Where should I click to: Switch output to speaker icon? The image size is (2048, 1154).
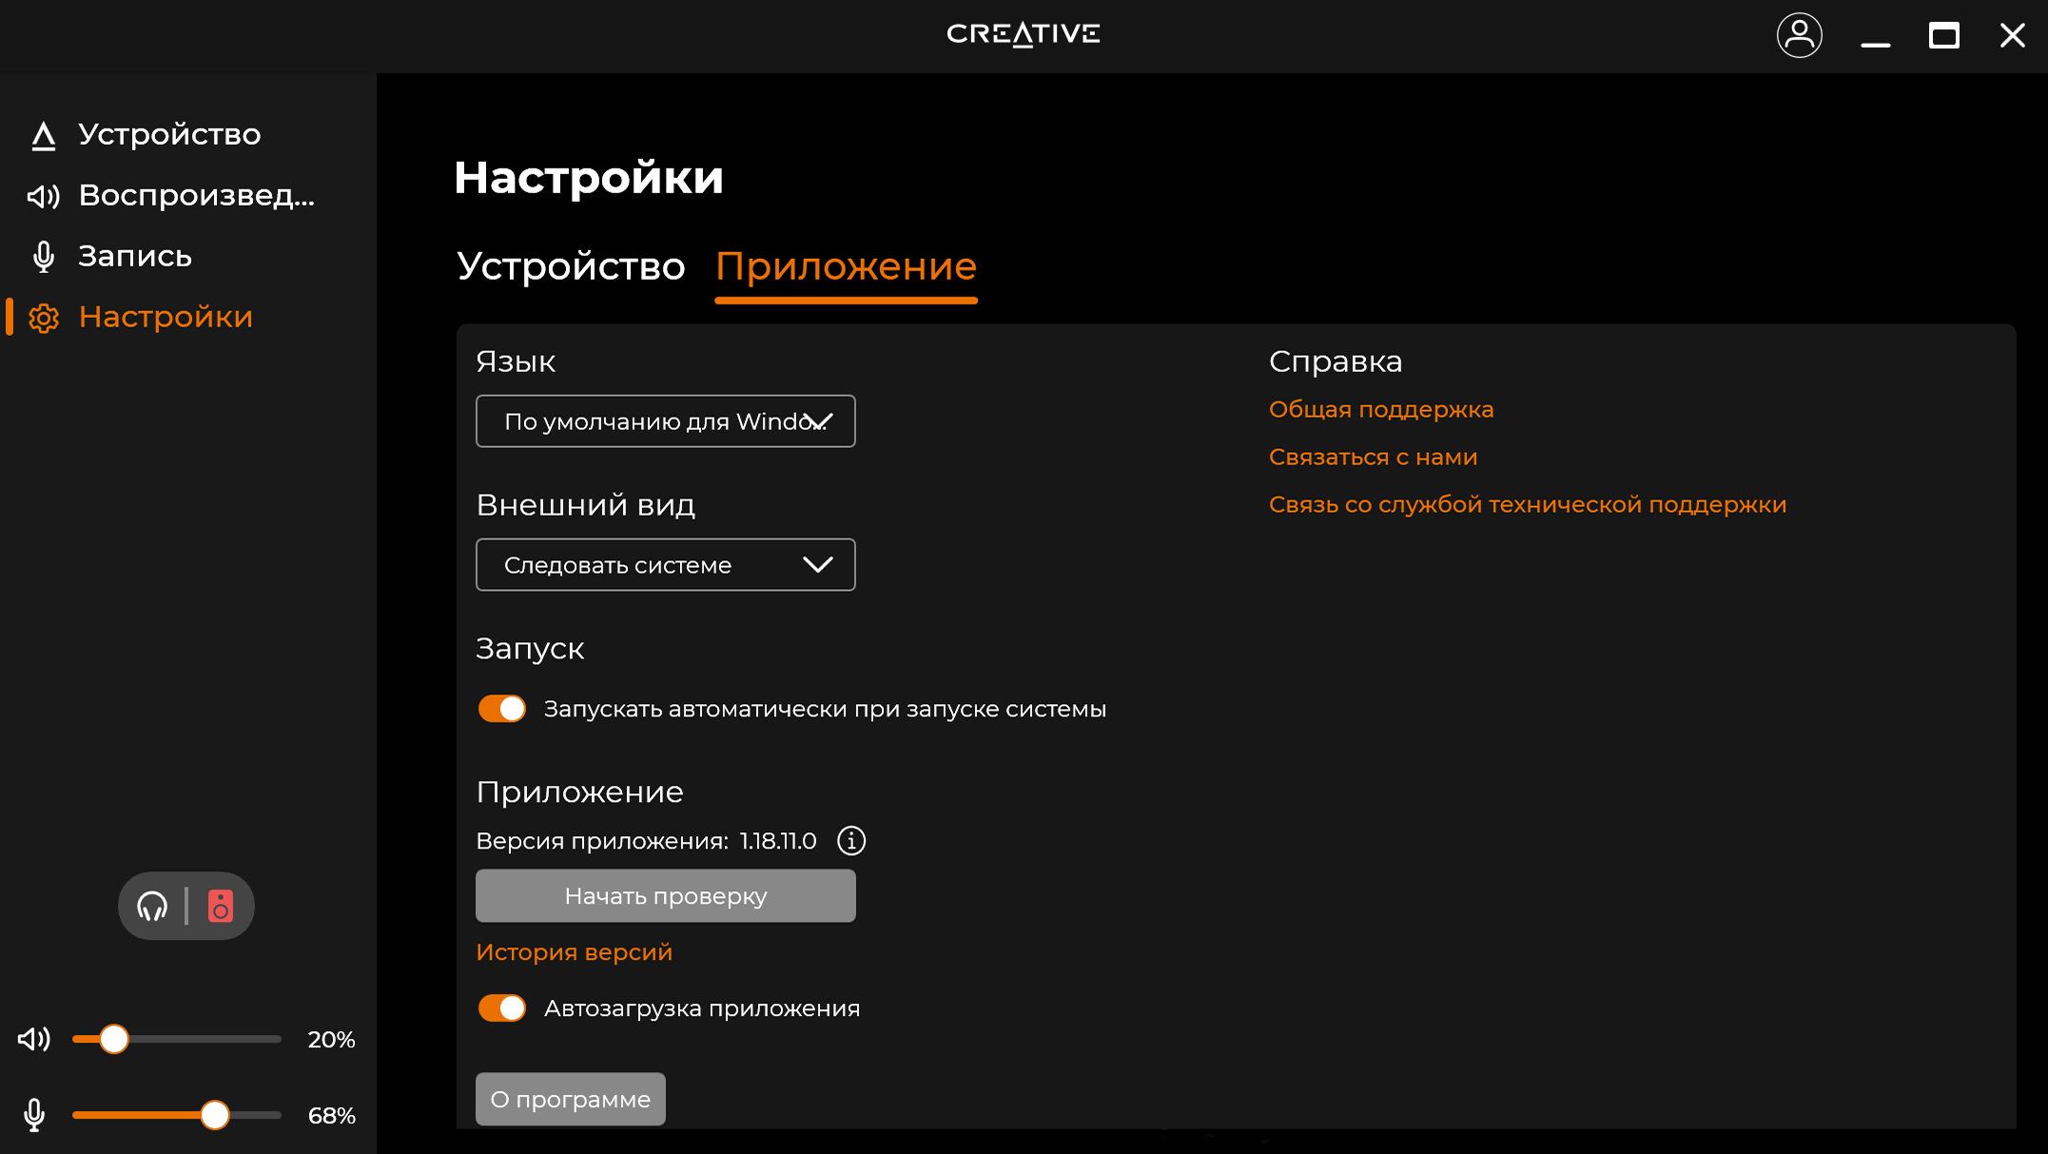click(x=221, y=906)
